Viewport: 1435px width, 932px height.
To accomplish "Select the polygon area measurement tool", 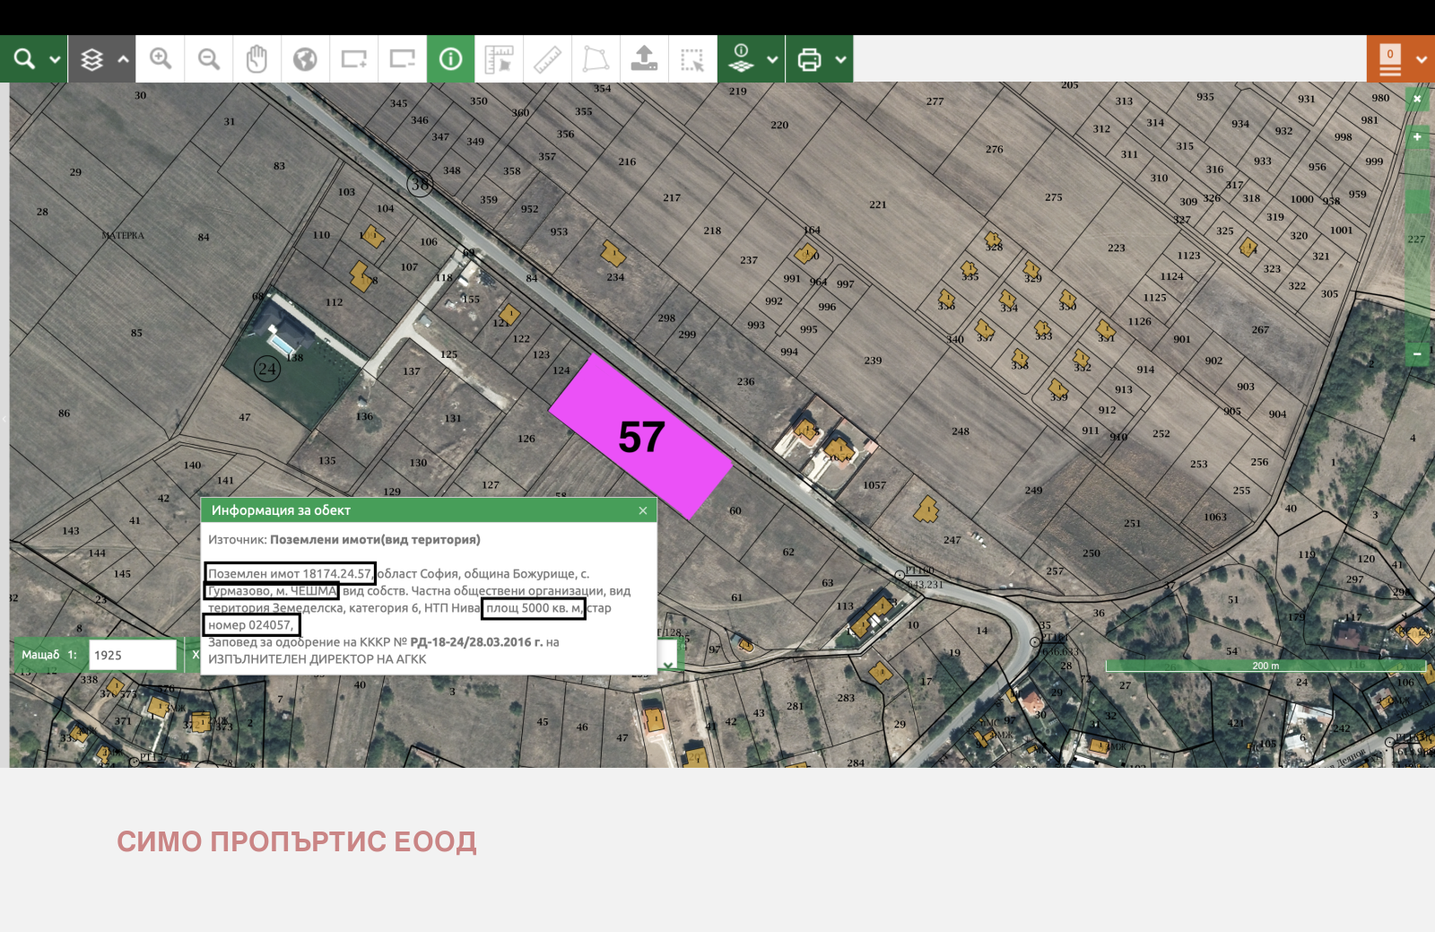I will 595,58.
